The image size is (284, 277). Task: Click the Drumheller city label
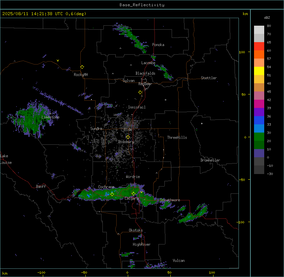[x=210, y=160]
